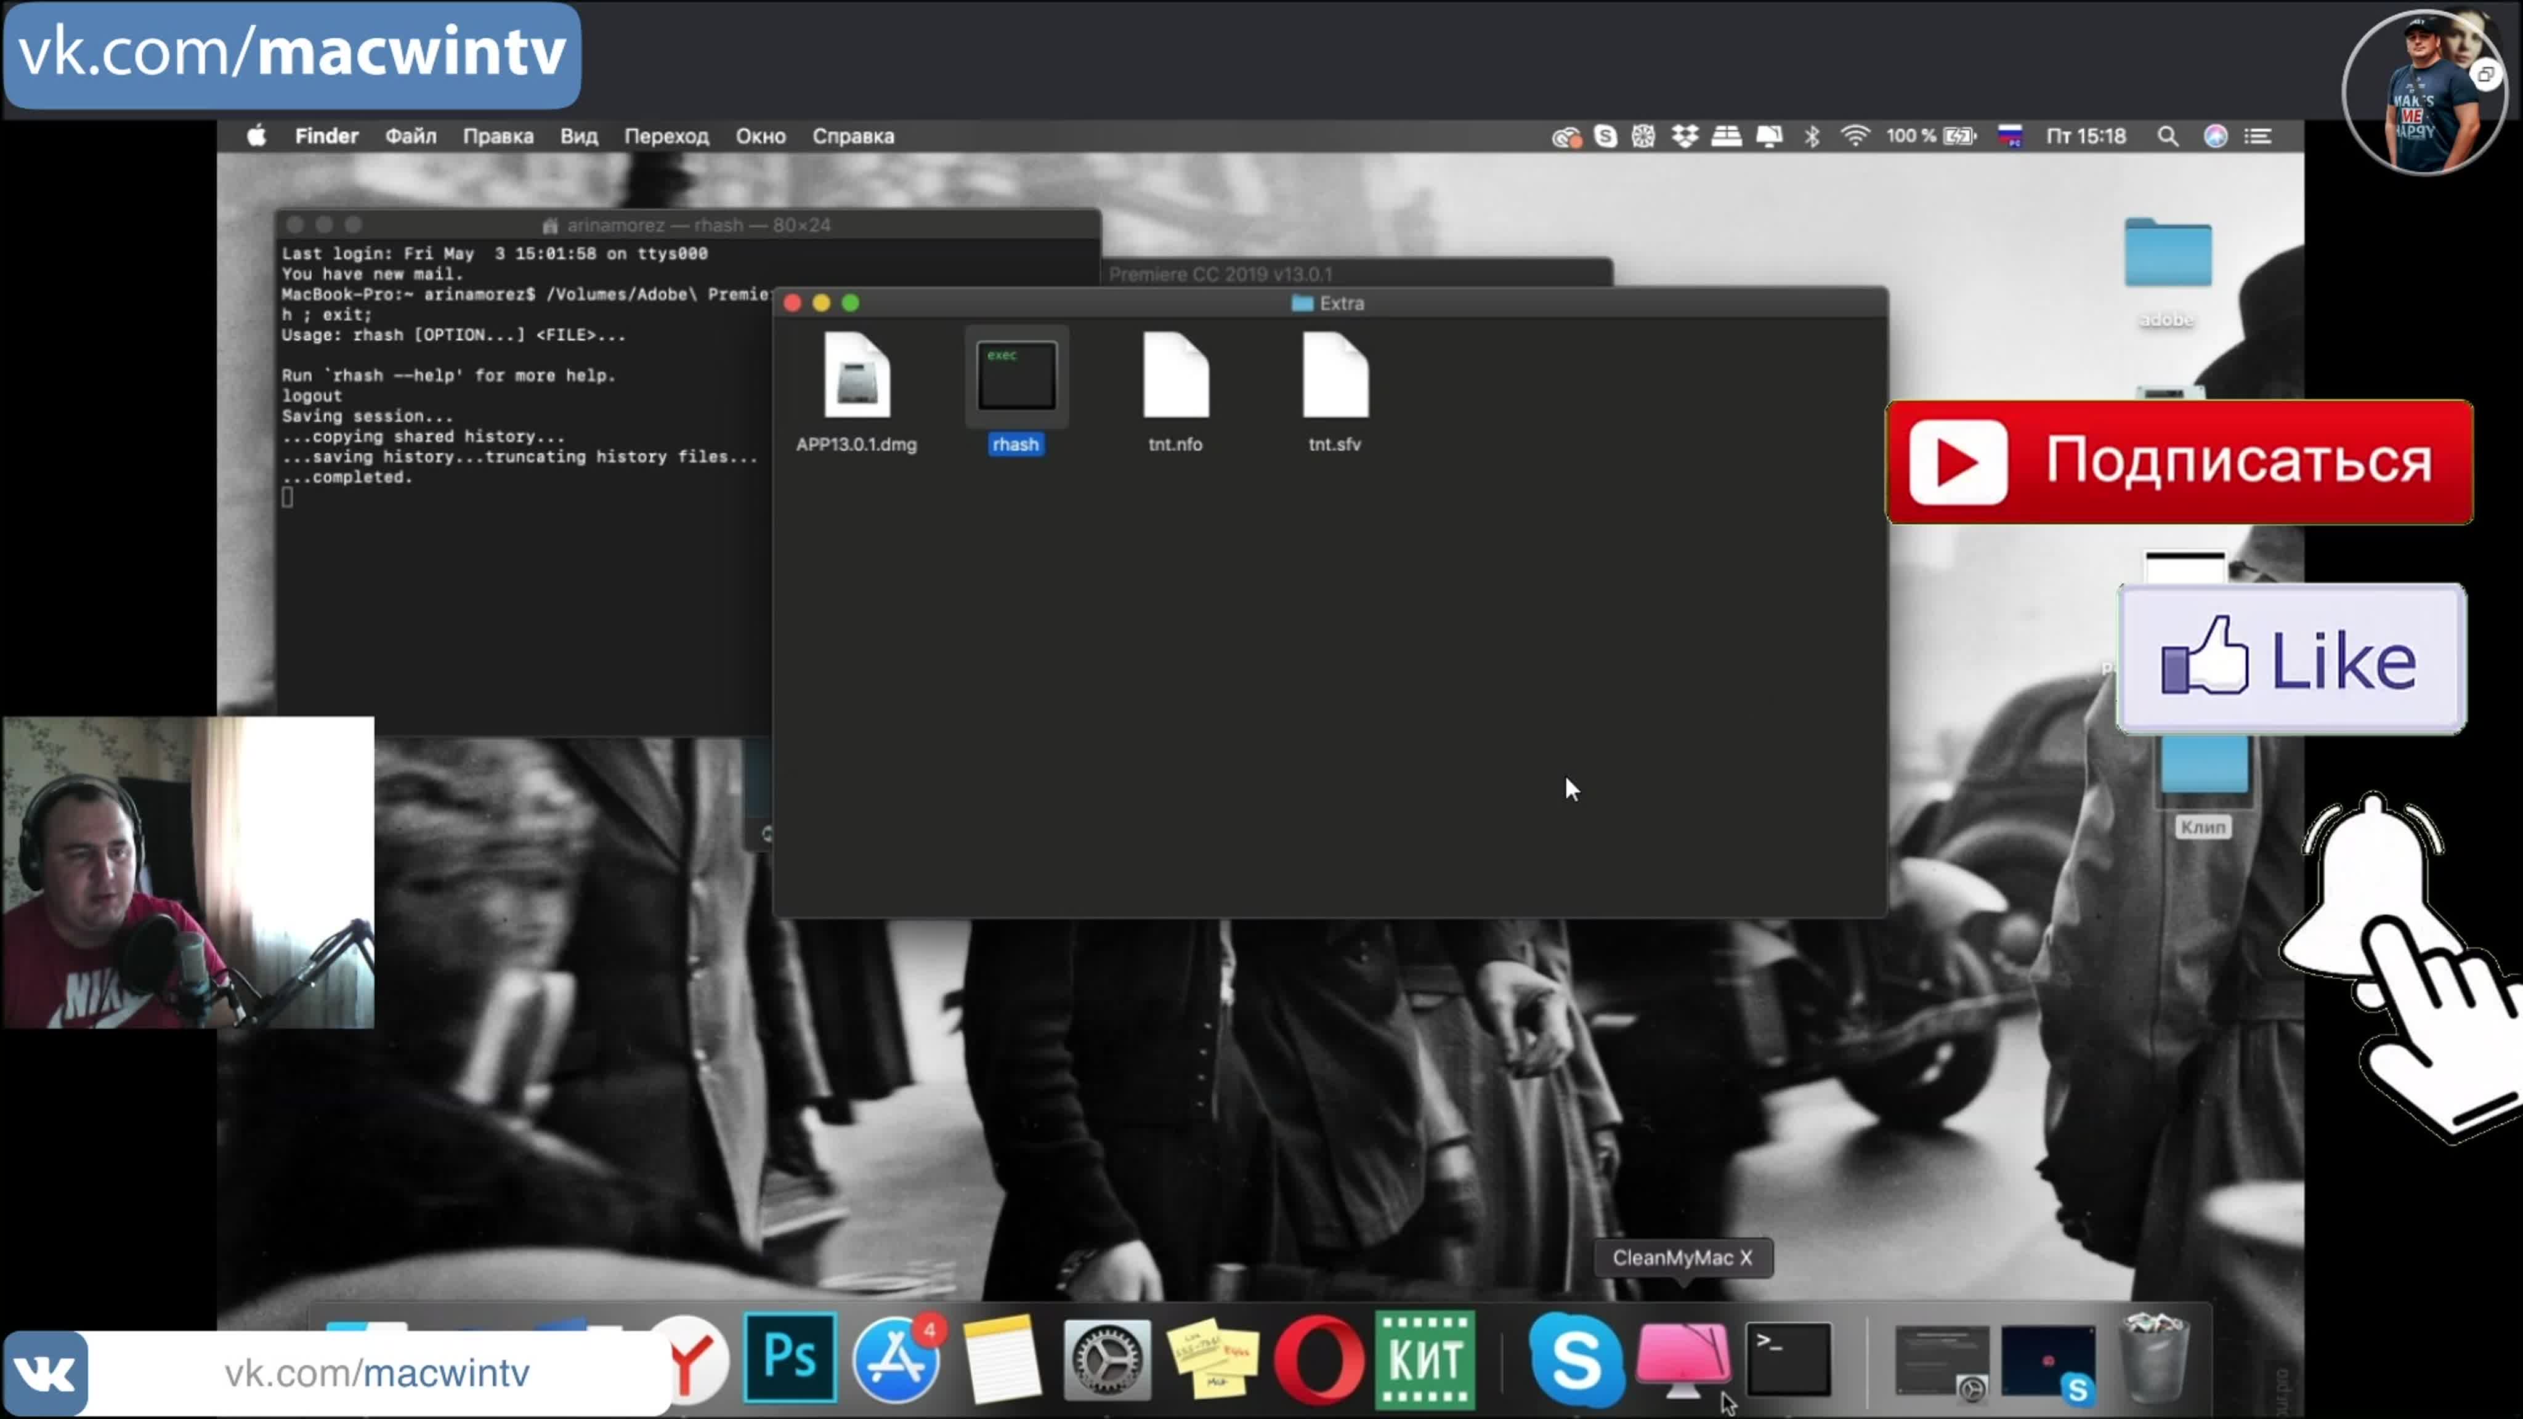The width and height of the screenshot is (2523, 1419).
Task: Select the APP13.0.1.dmg file in Extra
Action: tap(856, 392)
